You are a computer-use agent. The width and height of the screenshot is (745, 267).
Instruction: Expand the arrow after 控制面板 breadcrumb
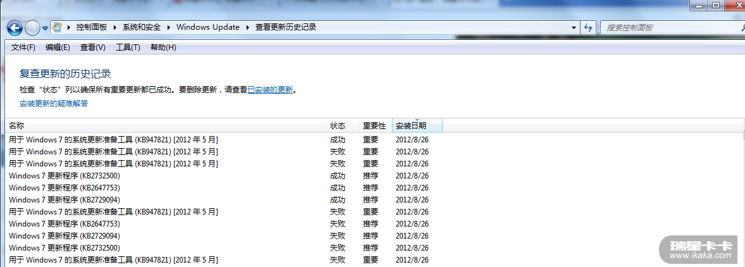tap(115, 27)
